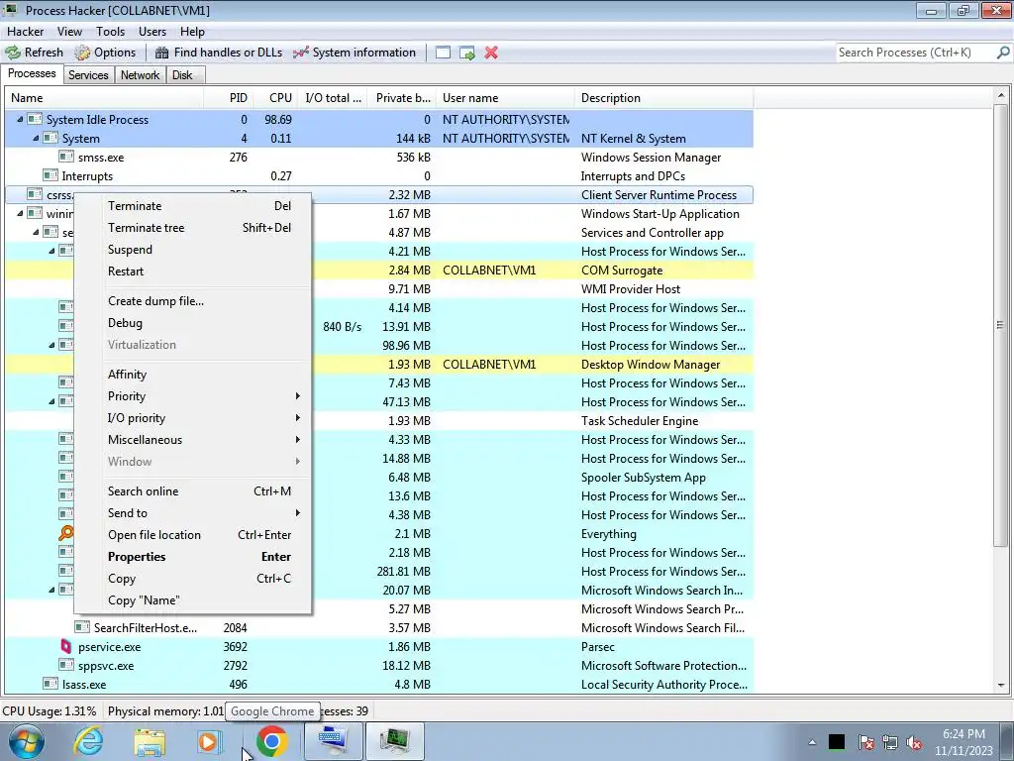This screenshot has width=1014, height=761.
Task: Click the SearchFilterHost process icon
Action: 81,627
